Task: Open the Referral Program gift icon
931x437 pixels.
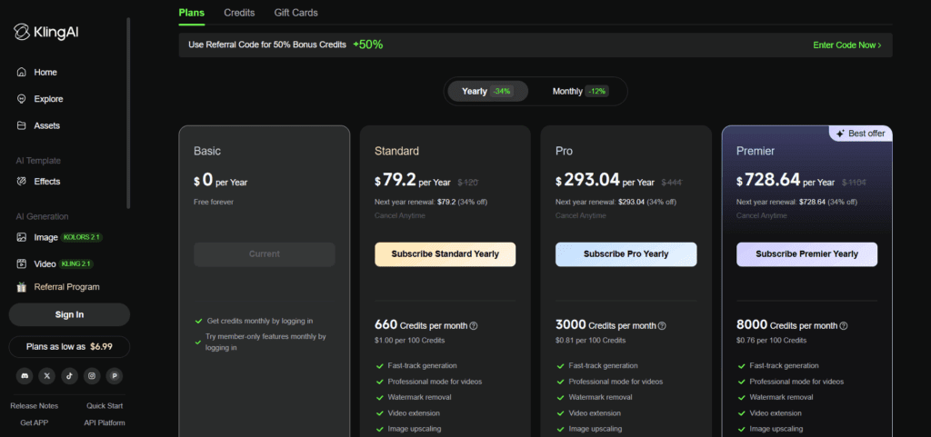Action: pyautogui.click(x=22, y=287)
